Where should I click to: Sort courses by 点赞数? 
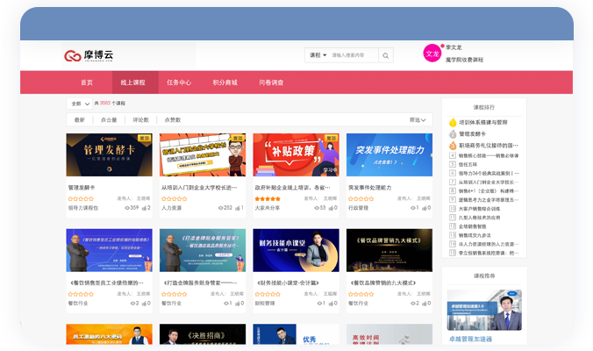[x=173, y=120]
